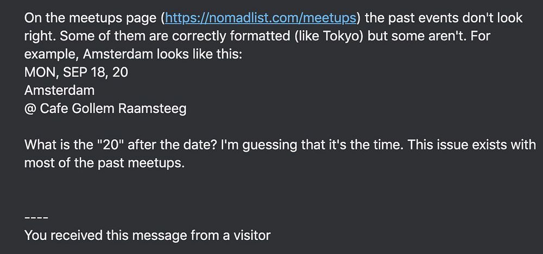
Task: Open the nomadlist.com/meetups link
Action: tap(261, 18)
